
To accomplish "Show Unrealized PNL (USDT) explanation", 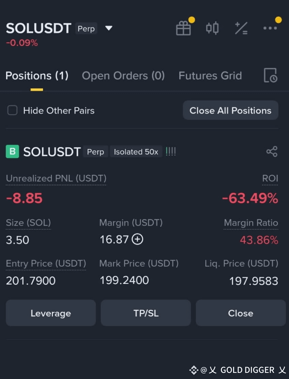I will (56, 178).
